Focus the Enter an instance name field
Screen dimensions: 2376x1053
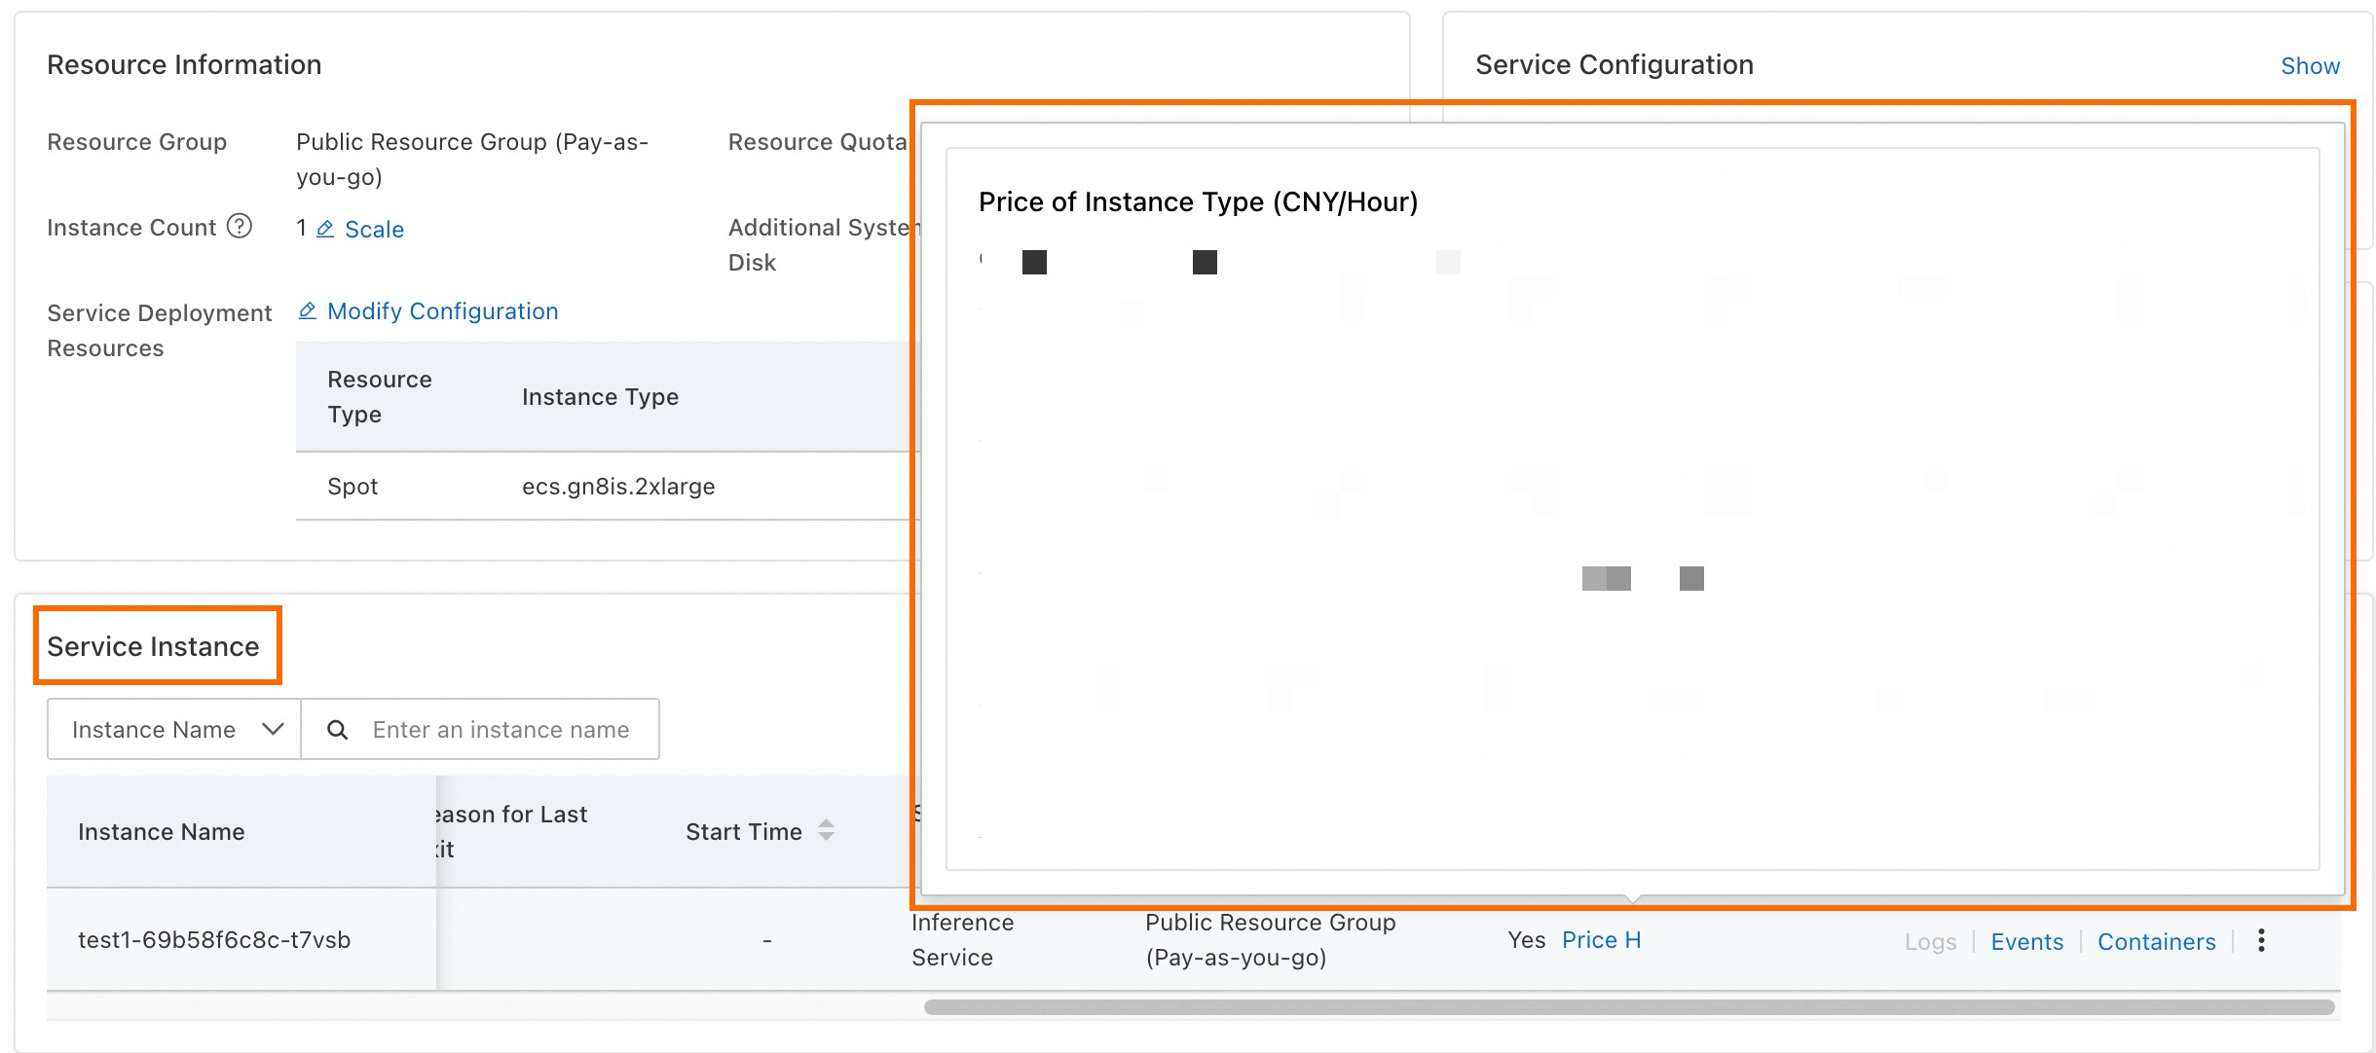click(501, 730)
